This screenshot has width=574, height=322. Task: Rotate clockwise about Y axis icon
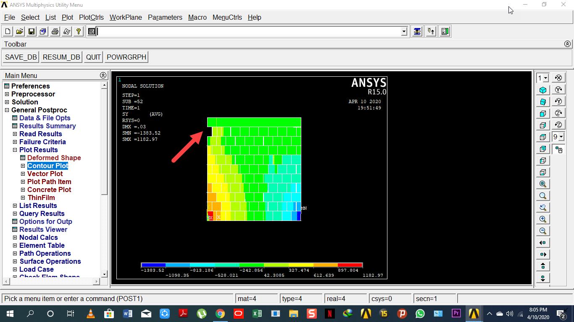pyautogui.click(x=558, y=89)
